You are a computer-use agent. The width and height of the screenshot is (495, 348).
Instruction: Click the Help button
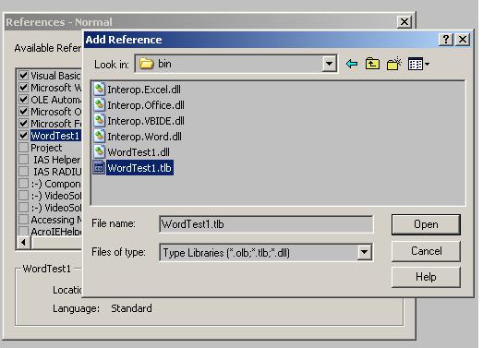point(426,277)
